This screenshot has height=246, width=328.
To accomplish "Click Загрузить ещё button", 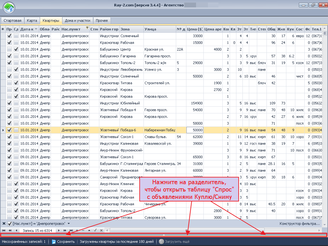I will click(174, 242).
